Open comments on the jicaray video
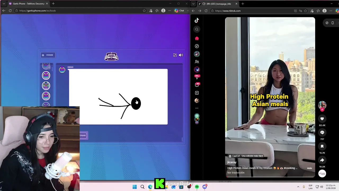Screen dimensions: 339x191 (x=322, y=132)
